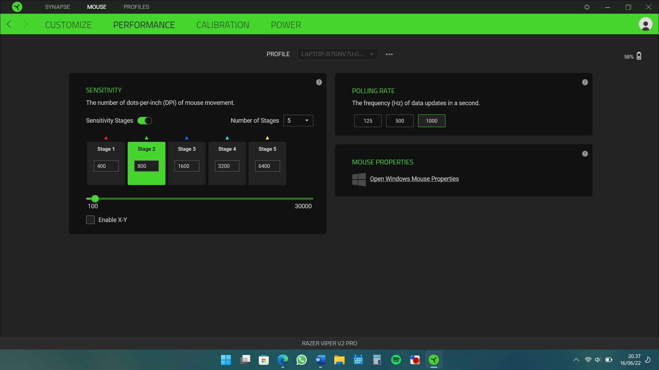659x370 pixels.
Task: Click the Stage 3 DPI field
Action: coord(187,166)
